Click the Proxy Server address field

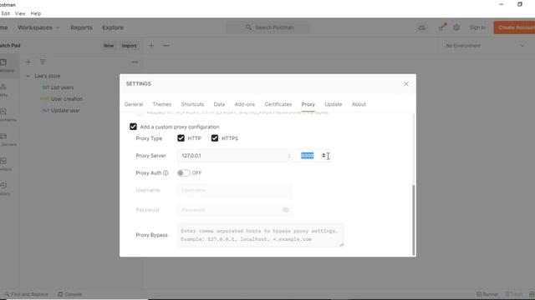coord(232,156)
